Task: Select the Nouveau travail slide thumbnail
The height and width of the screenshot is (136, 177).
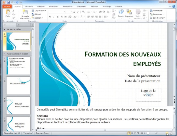Action: 18,86
